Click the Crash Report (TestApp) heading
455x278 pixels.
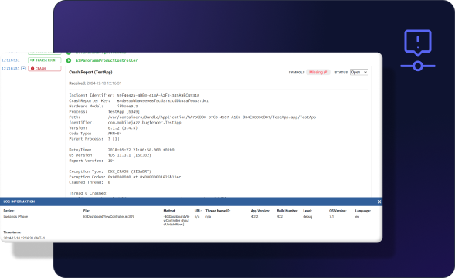[90, 72]
